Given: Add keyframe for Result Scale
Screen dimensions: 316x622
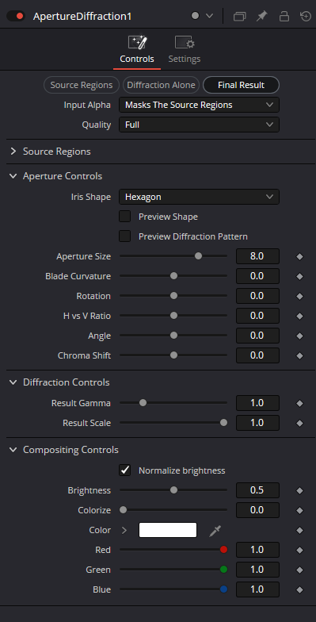Looking at the screenshot, I should [299, 424].
